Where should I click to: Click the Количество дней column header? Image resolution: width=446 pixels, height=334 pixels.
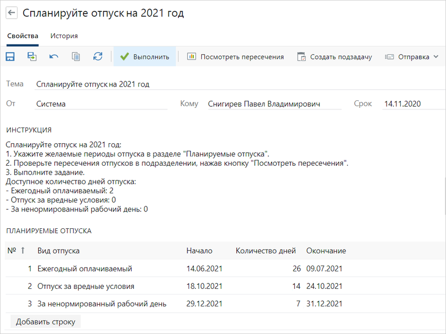click(x=265, y=251)
